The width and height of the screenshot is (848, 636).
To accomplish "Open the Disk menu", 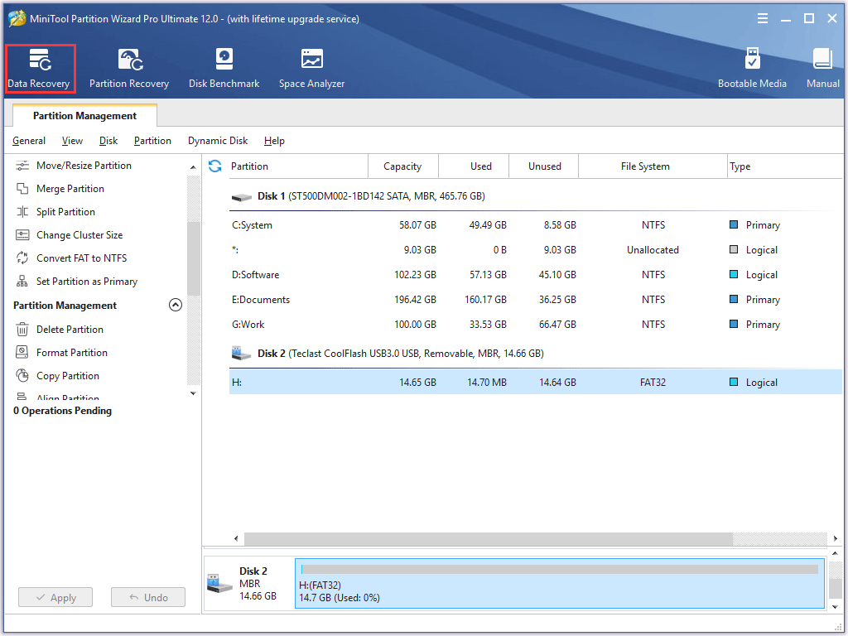I will pos(108,141).
